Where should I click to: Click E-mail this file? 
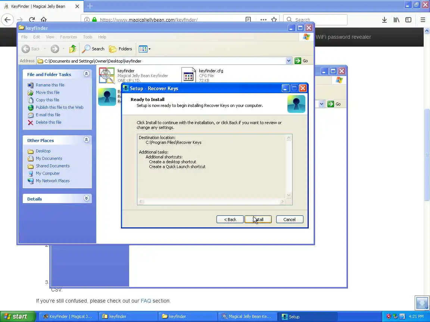48,115
